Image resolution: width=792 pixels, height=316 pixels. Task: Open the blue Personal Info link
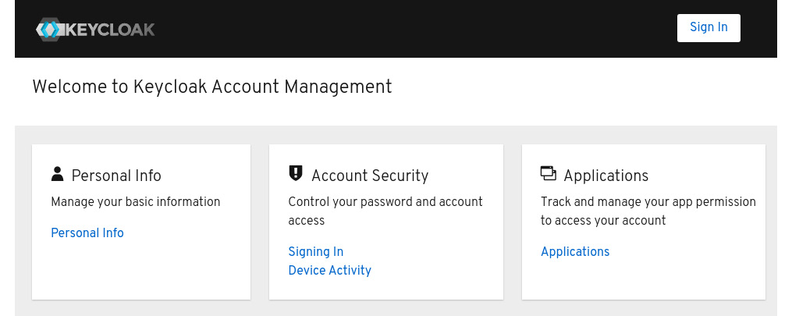(x=87, y=233)
